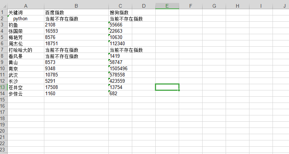The width and height of the screenshot is (289, 154).
Task: Click the 搜狗指数 header cell
Action: point(121,12)
